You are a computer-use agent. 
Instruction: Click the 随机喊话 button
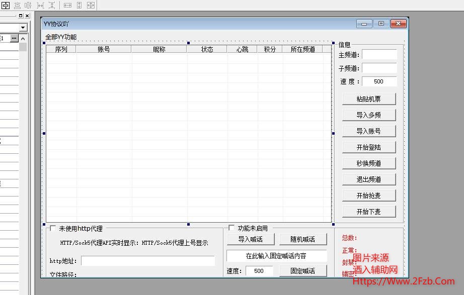point(303,239)
